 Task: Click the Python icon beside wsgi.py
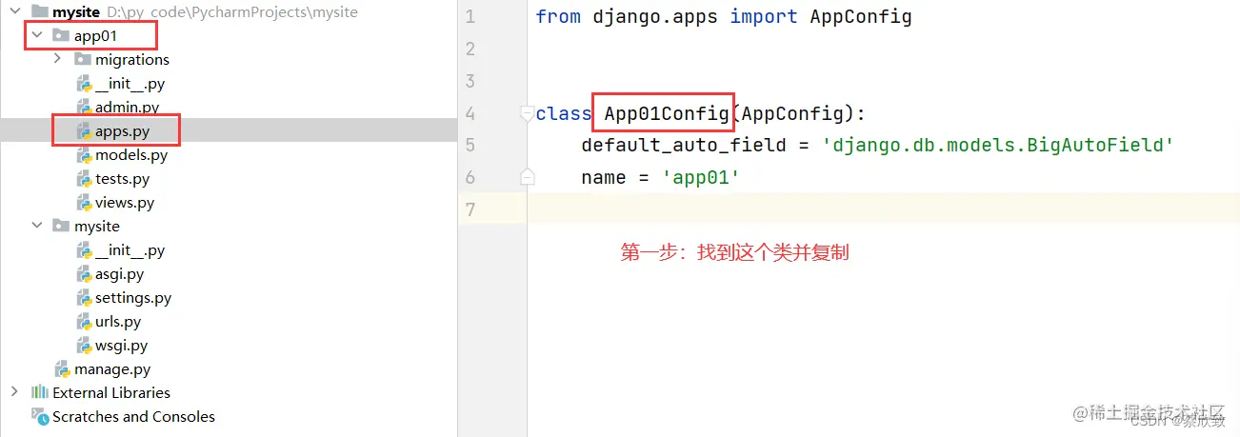click(84, 346)
